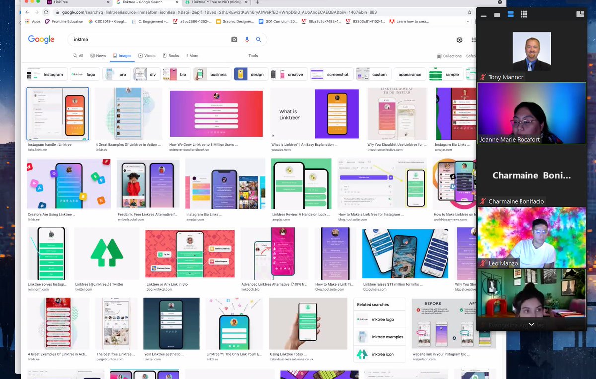This screenshot has height=379, width=596.
Task: Switch Zoom to single active speaker view
Action: [x=497, y=15]
